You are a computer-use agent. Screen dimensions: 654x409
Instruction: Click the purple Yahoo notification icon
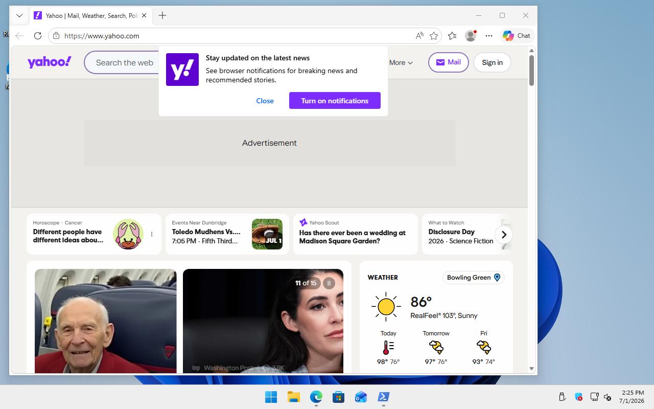[182, 70]
